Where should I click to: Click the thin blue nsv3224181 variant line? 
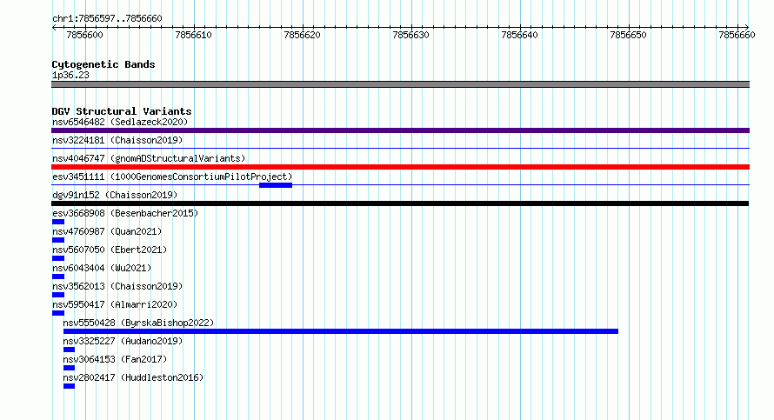pos(400,148)
